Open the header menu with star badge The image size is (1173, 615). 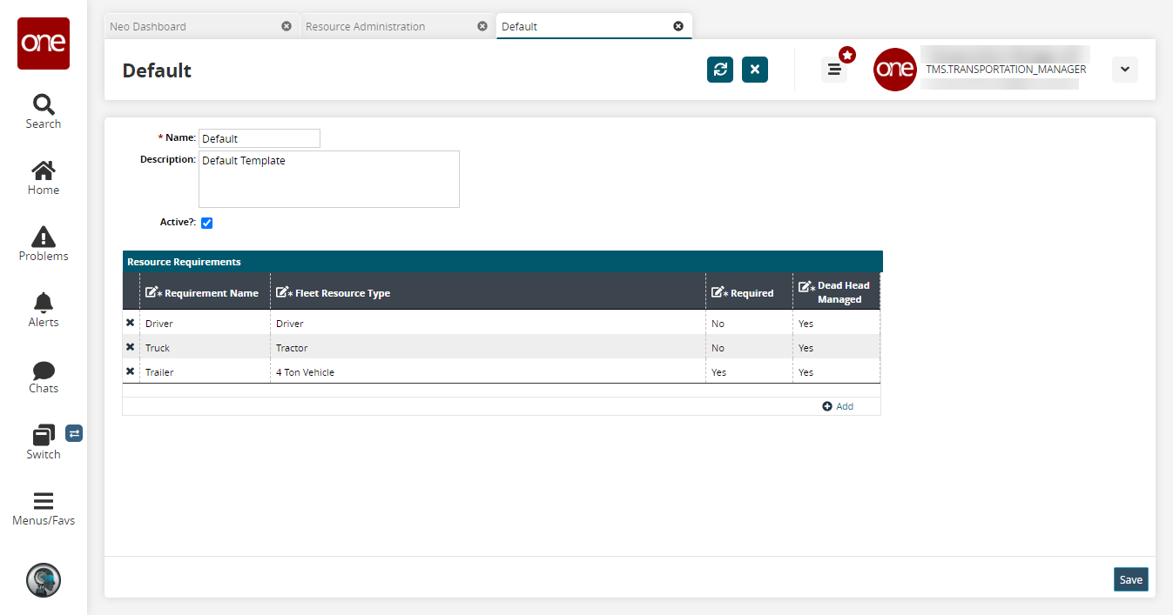[834, 70]
